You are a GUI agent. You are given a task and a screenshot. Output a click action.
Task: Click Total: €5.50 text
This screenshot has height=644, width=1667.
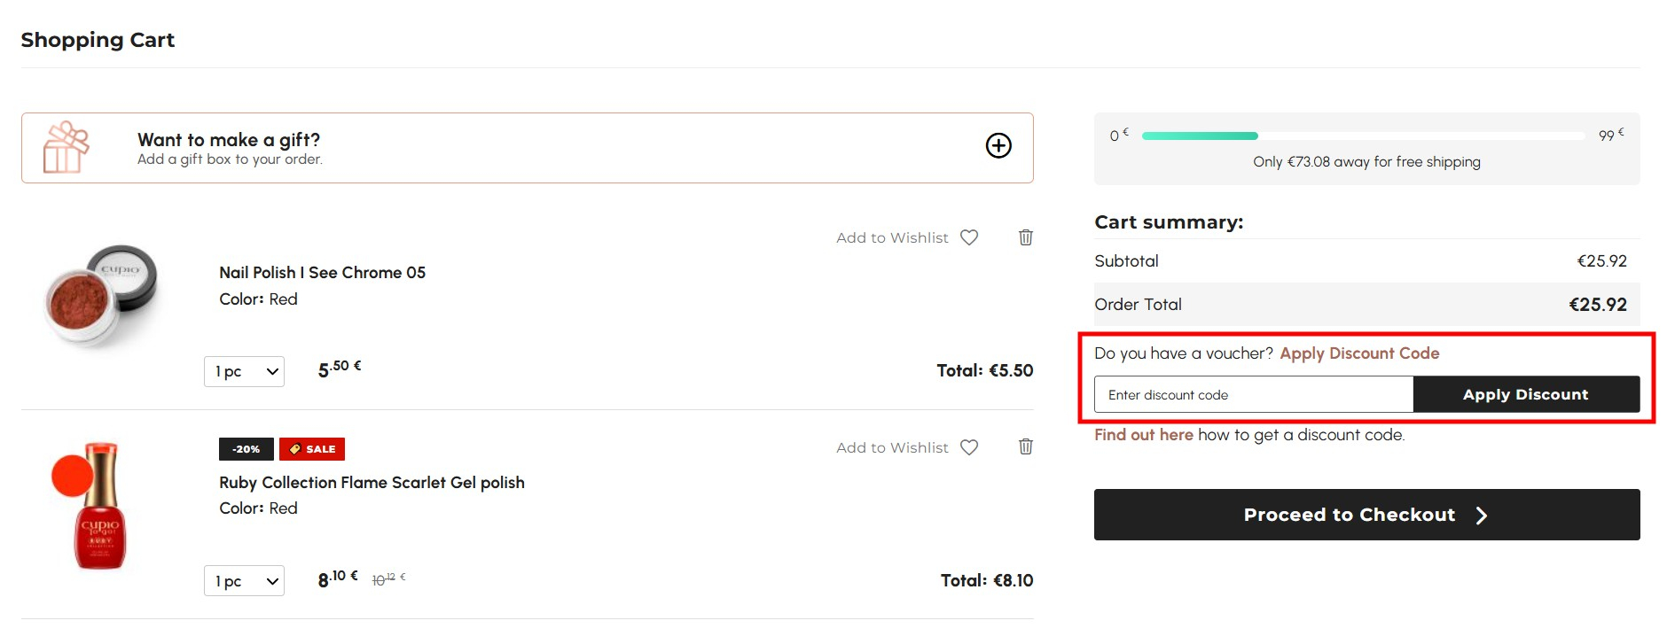(x=985, y=370)
